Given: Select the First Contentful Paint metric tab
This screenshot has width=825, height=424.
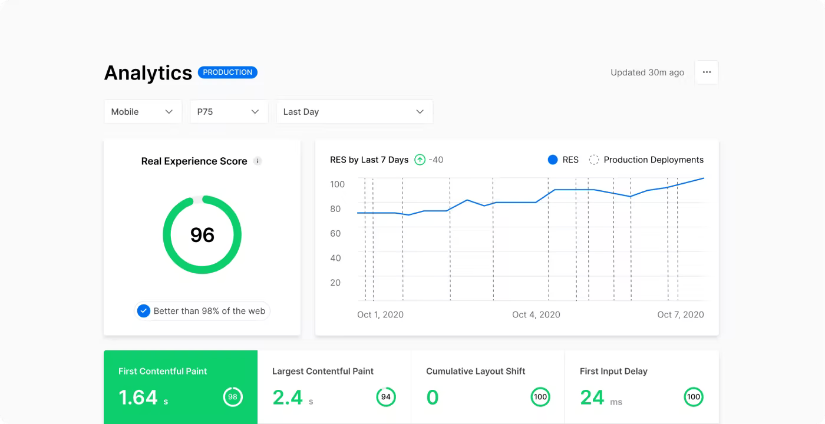Looking at the screenshot, I should coord(180,387).
